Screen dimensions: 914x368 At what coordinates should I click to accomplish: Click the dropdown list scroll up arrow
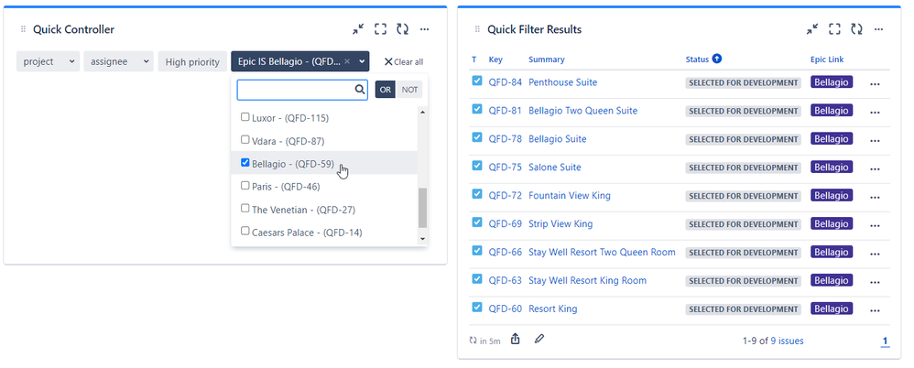pyautogui.click(x=422, y=111)
